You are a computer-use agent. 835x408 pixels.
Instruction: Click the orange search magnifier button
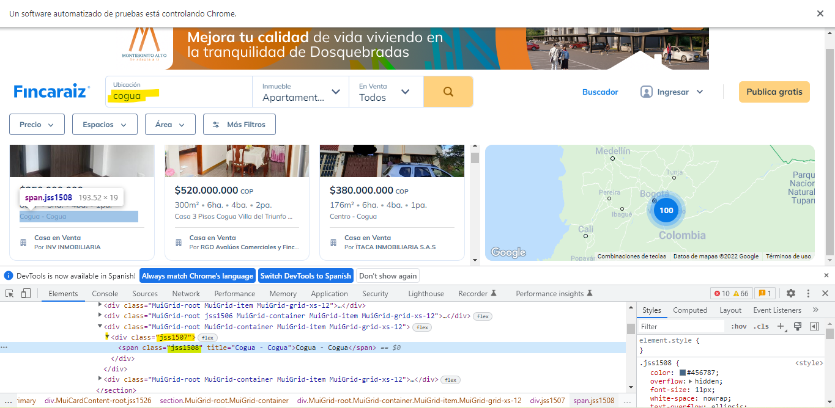point(448,92)
